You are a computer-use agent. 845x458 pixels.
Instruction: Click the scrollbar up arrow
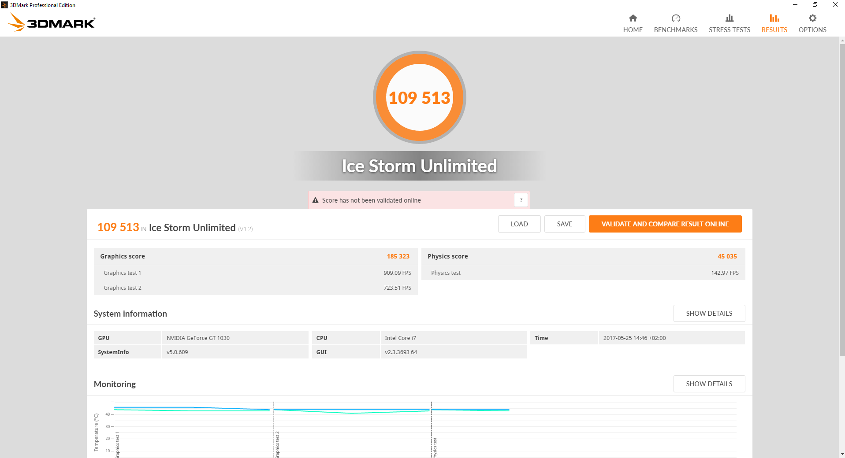tap(842, 41)
